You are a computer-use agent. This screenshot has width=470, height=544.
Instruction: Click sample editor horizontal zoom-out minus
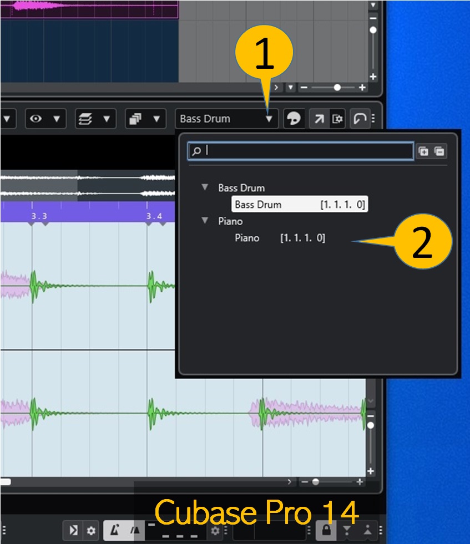(305, 481)
